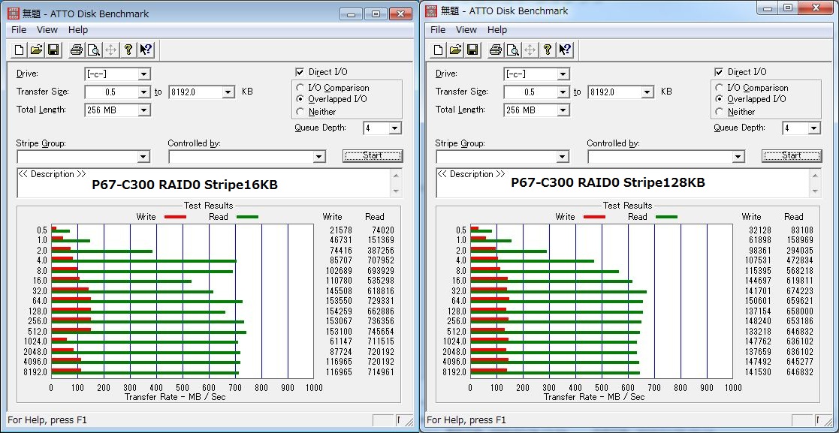Select Overlapped I/O radio in left window
Screen dimensions: 839x433
(x=300, y=99)
